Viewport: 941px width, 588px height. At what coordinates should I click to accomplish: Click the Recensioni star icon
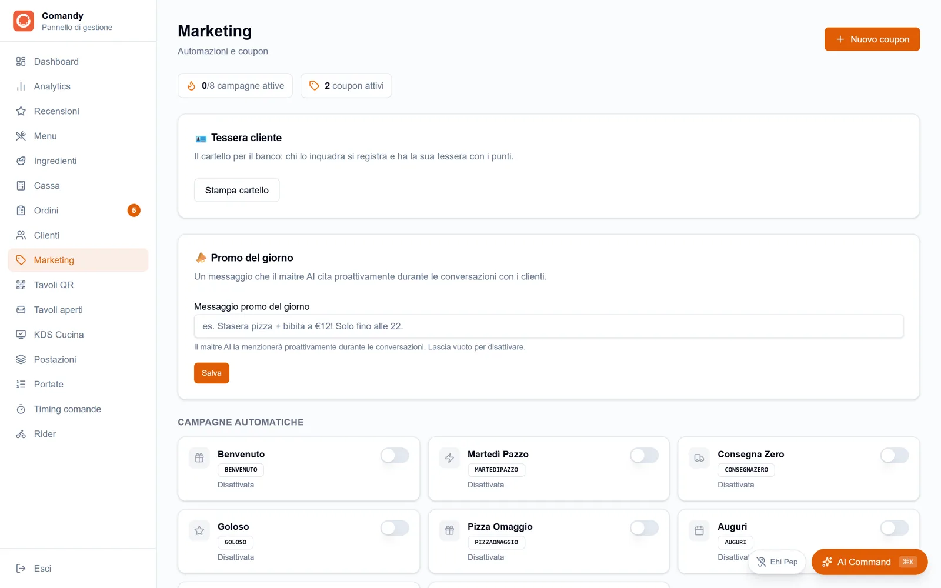(21, 111)
